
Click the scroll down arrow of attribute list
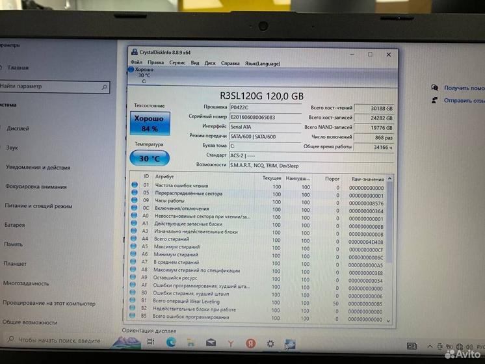click(389, 321)
